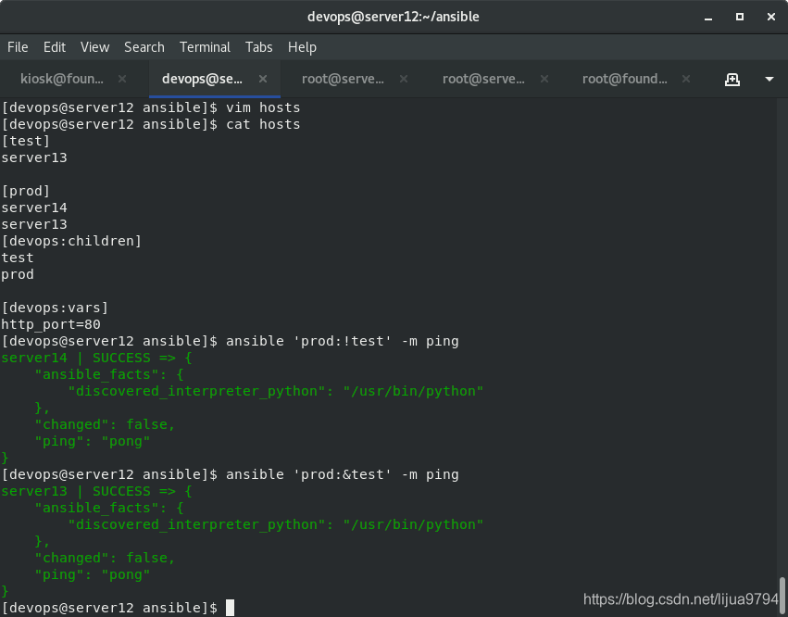This screenshot has width=788, height=617.
Task: Open the Edit menu
Action: 55,47
